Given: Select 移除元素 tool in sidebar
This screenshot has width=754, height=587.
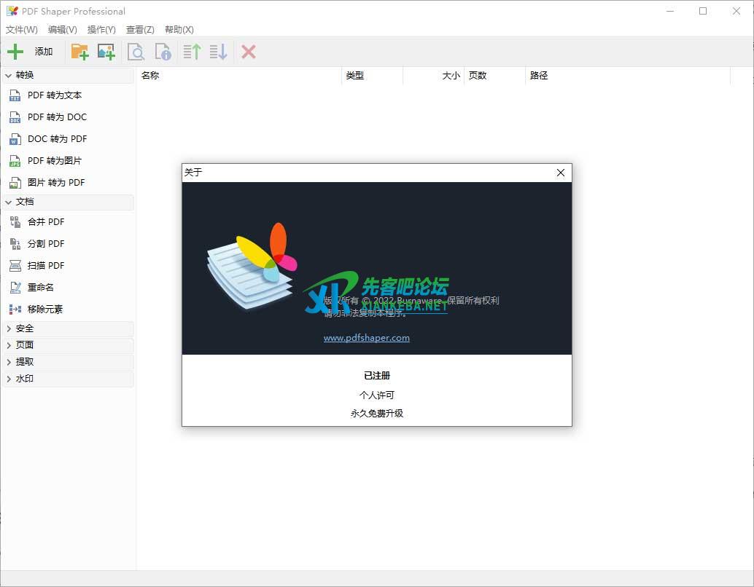Looking at the screenshot, I should 45,310.
